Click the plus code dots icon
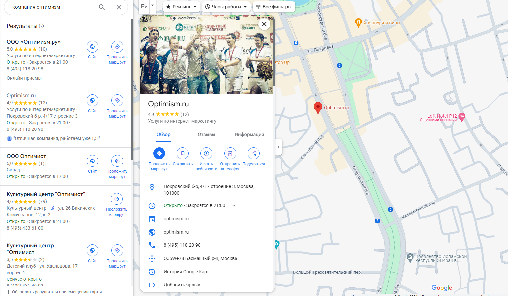This screenshot has height=296, width=508. pyautogui.click(x=152, y=258)
